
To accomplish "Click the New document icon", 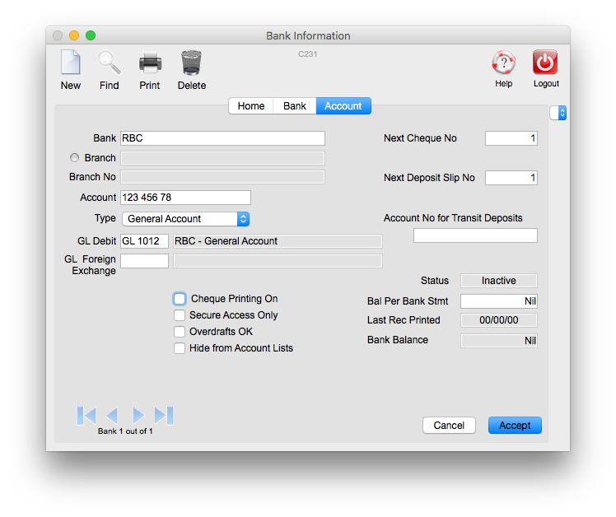I will tap(71, 63).
